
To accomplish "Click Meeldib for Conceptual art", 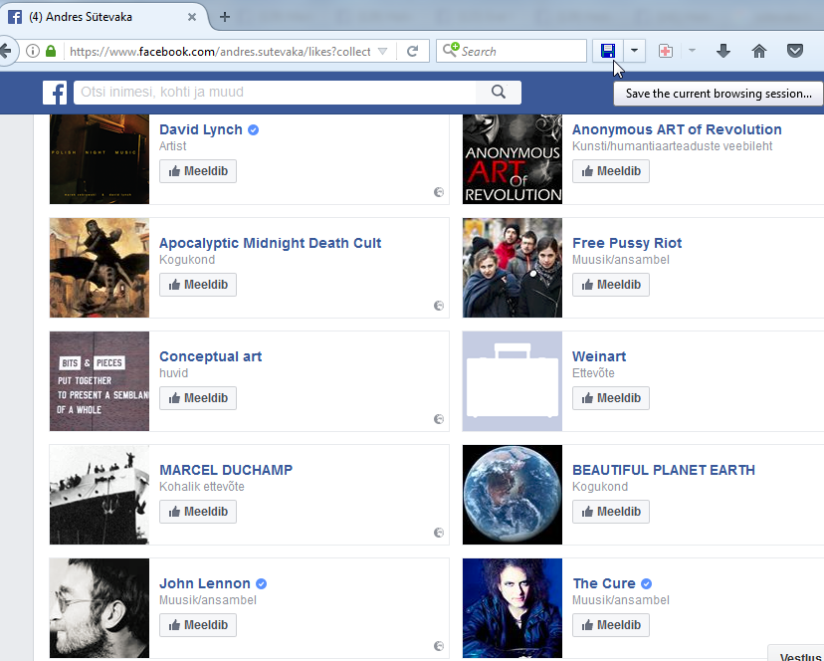I will (x=198, y=398).
